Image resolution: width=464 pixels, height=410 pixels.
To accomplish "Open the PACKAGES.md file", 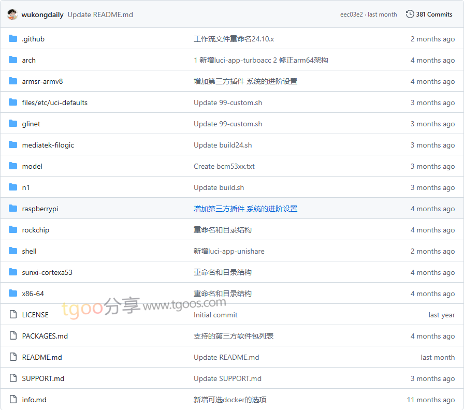I will click(x=45, y=336).
